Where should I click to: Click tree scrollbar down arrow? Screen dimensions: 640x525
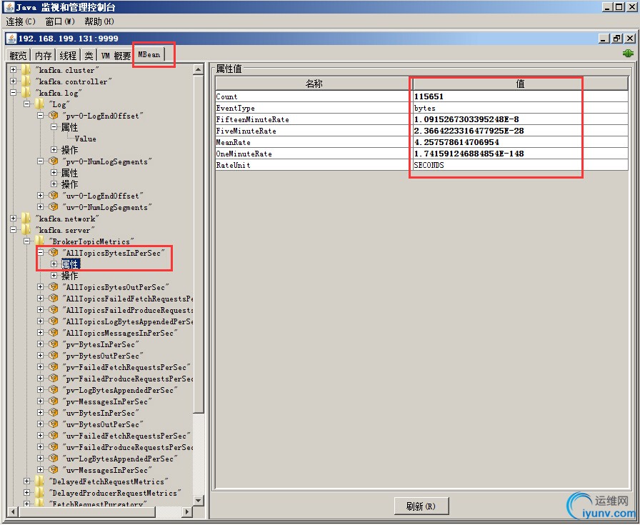(198, 500)
